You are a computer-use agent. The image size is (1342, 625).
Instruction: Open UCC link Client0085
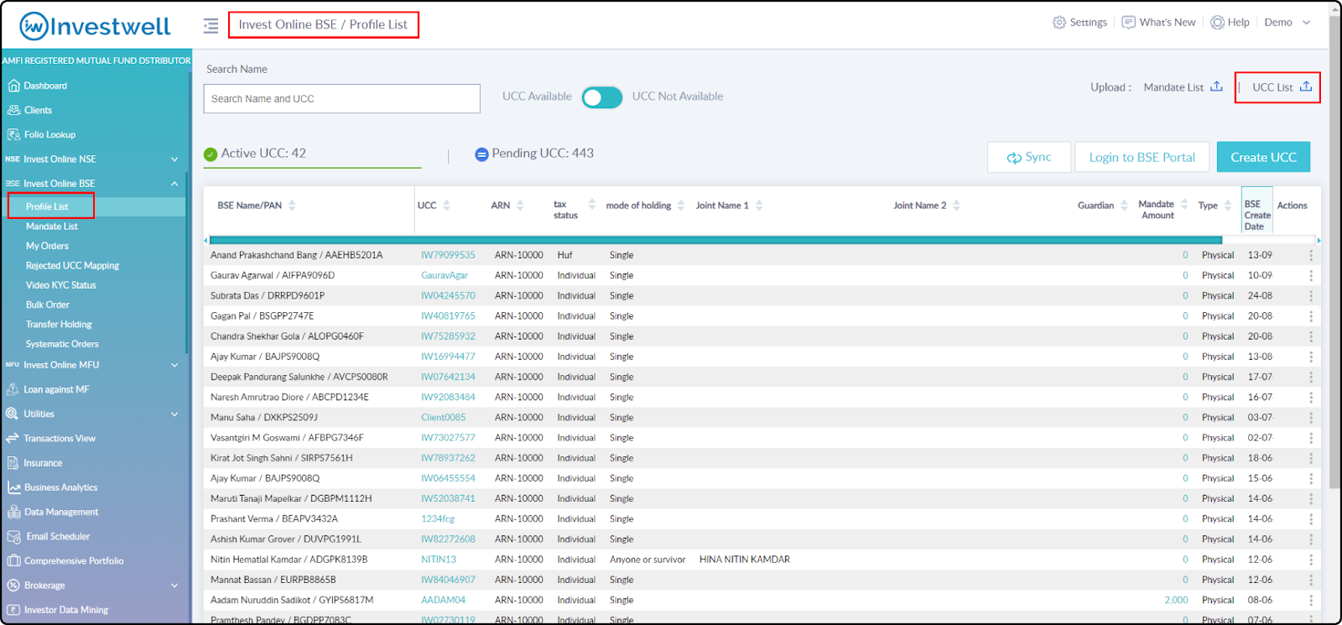443,417
